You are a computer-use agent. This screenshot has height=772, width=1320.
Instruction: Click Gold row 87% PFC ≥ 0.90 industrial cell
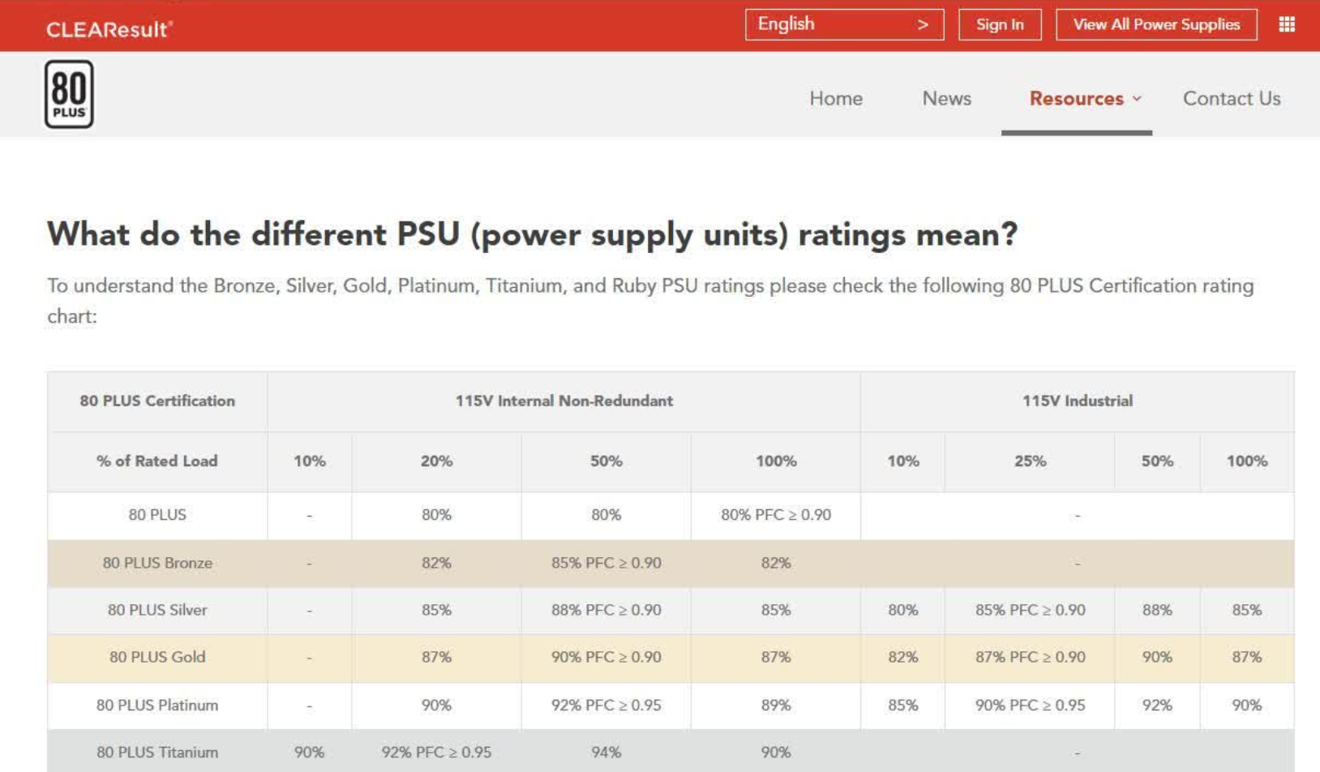point(1030,657)
